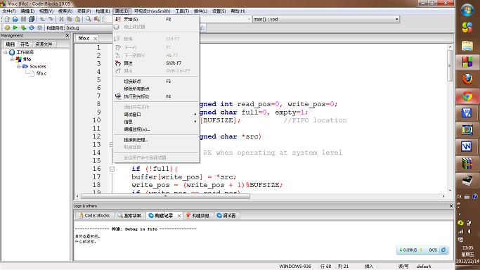Screen dimensions: 480x270
Task: Switch to 资源文件 tab in Management panel
Action: 44,44
